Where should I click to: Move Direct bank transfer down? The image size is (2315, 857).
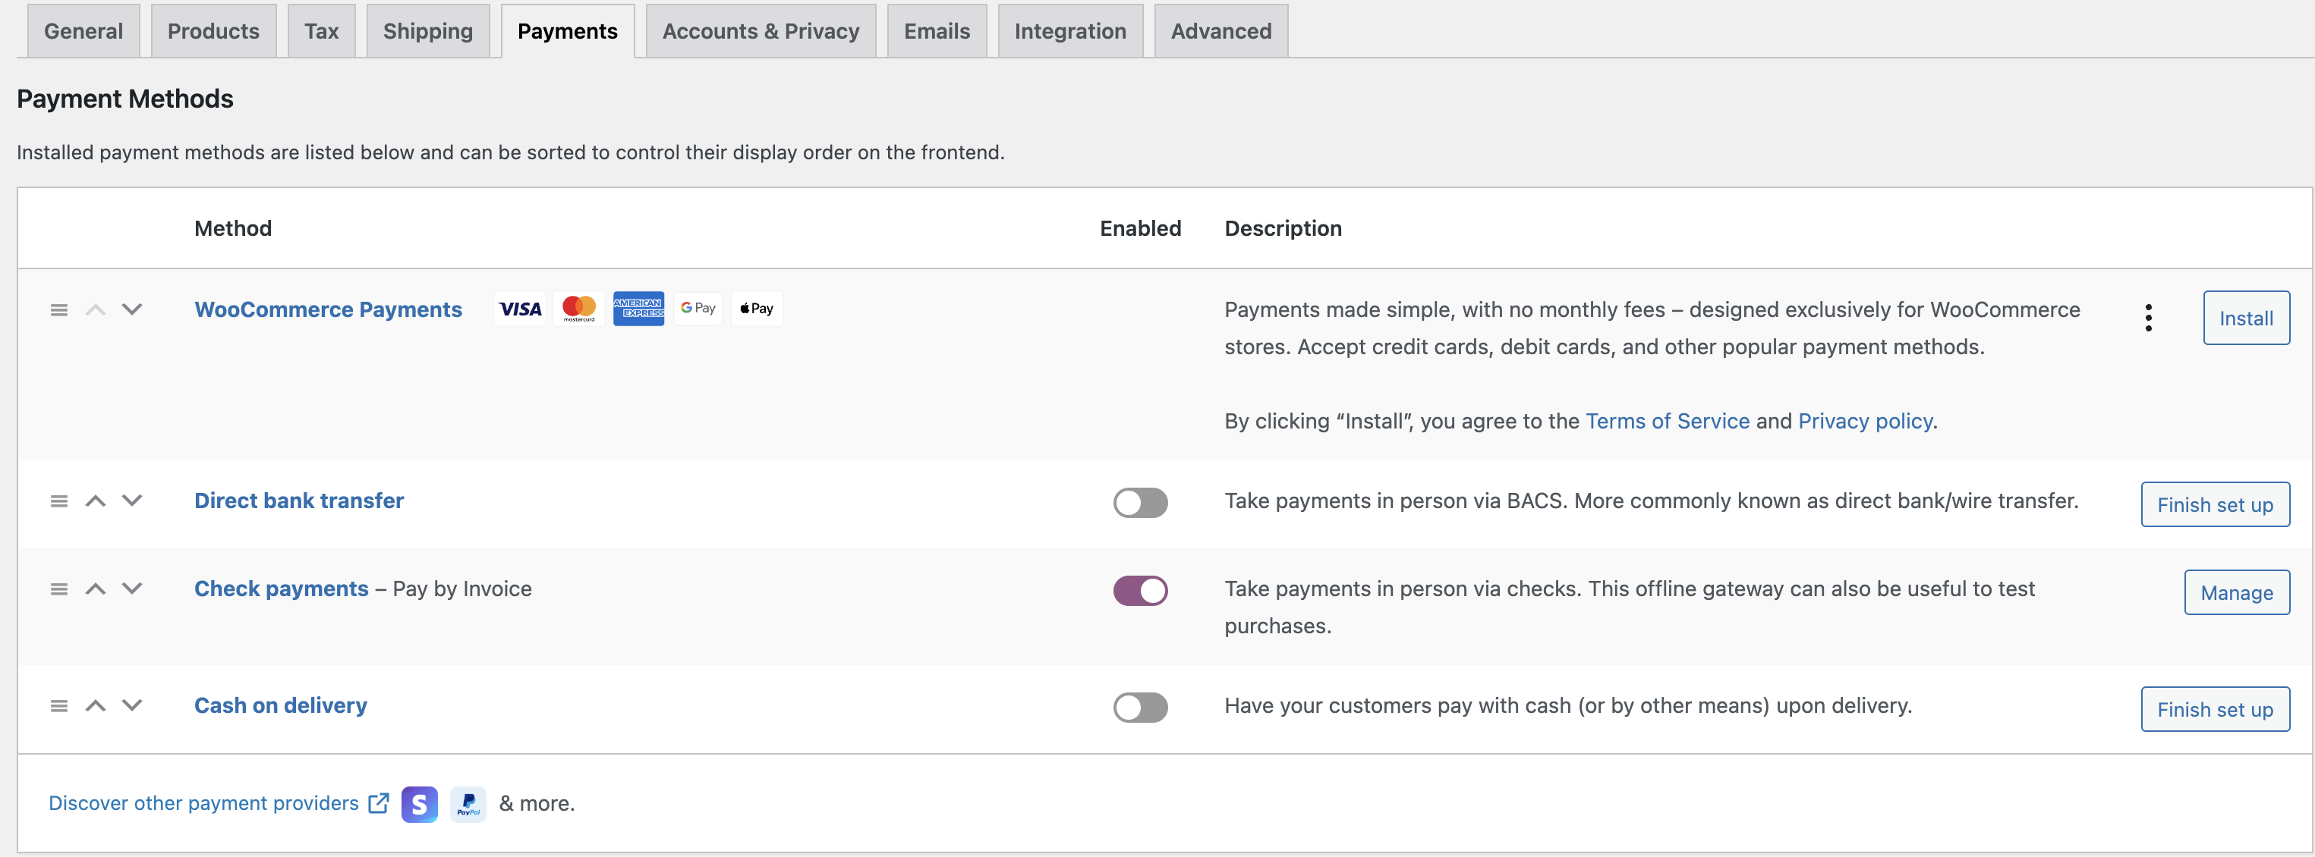132,501
